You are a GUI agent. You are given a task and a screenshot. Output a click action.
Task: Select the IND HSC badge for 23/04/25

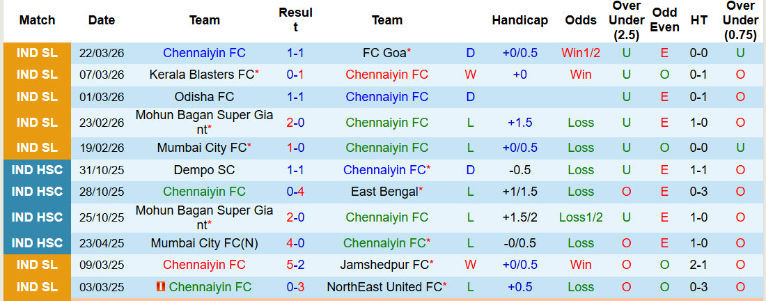(37, 243)
